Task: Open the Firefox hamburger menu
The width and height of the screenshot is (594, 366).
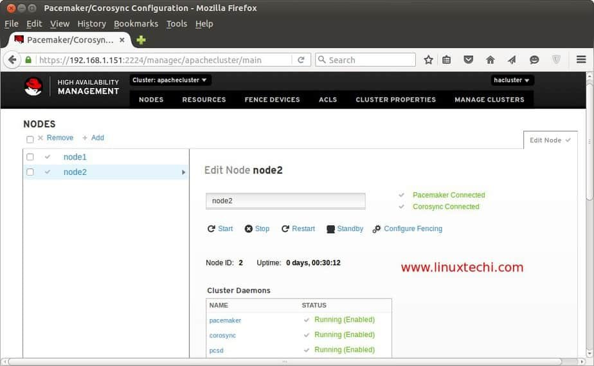Action: 582,59
